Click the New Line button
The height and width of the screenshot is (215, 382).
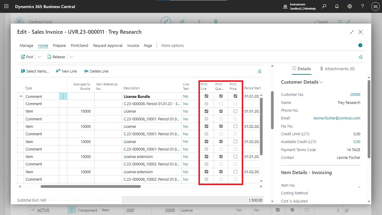tap(66, 71)
